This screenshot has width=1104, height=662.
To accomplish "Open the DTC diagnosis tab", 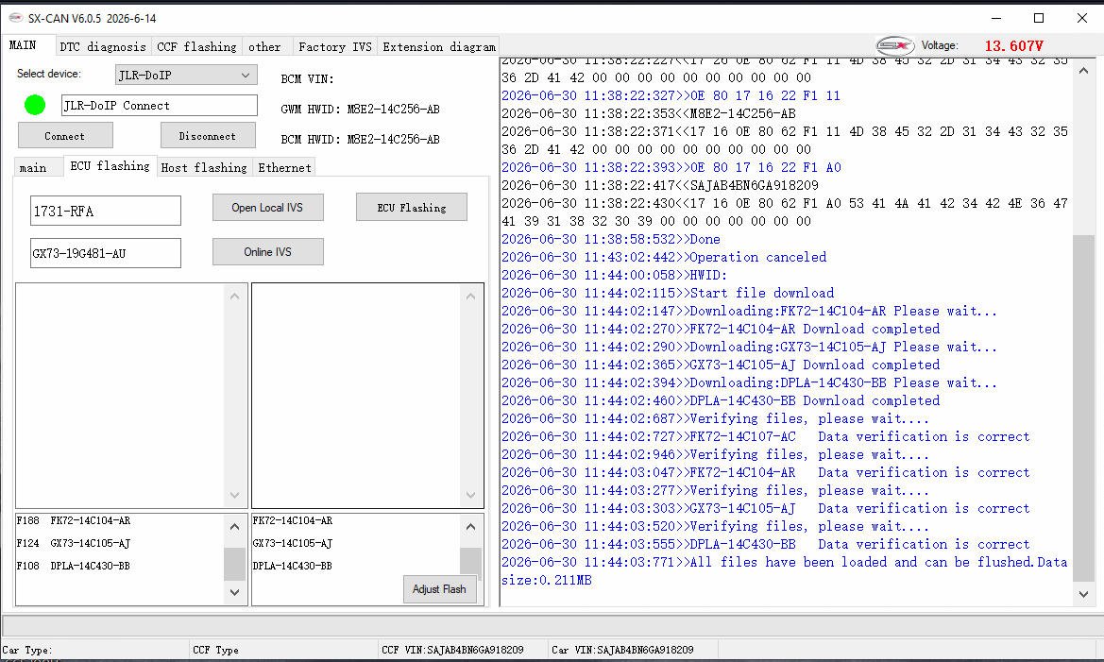I will tap(103, 46).
